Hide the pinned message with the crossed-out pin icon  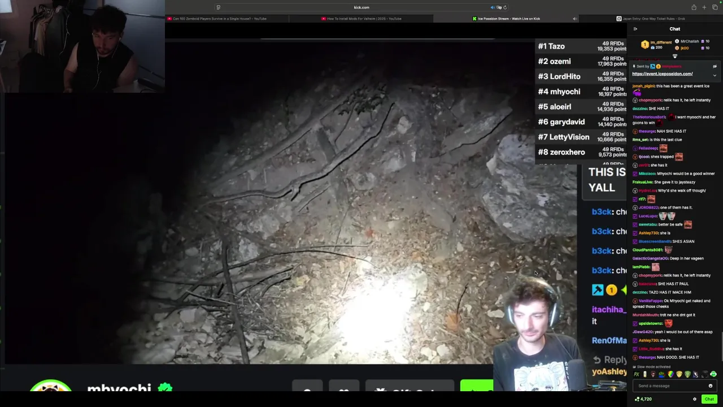pos(715,67)
